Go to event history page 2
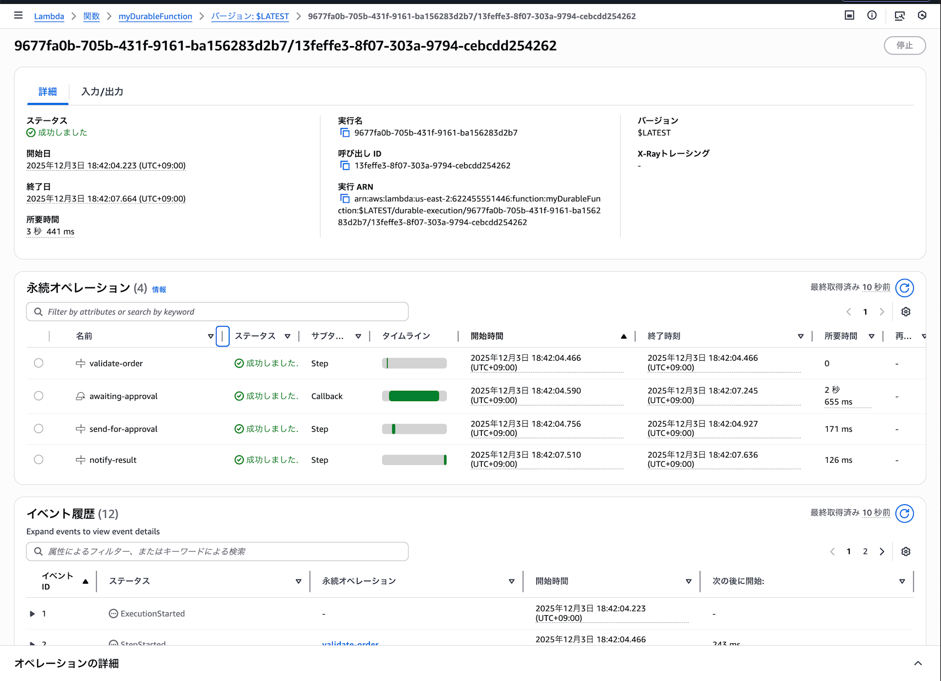Viewport: 941px width, 681px height. 865,552
